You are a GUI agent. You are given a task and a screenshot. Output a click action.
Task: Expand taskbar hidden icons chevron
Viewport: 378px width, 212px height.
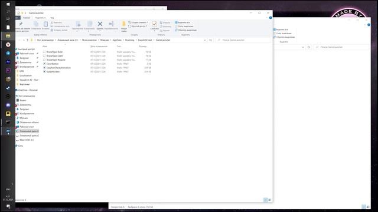click(x=12, y=184)
